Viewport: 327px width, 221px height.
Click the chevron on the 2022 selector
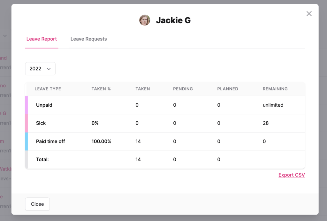tap(49, 69)
